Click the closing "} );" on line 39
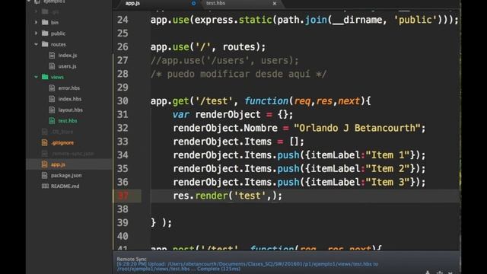Viewport: 487px width, 274px height. 161,223
